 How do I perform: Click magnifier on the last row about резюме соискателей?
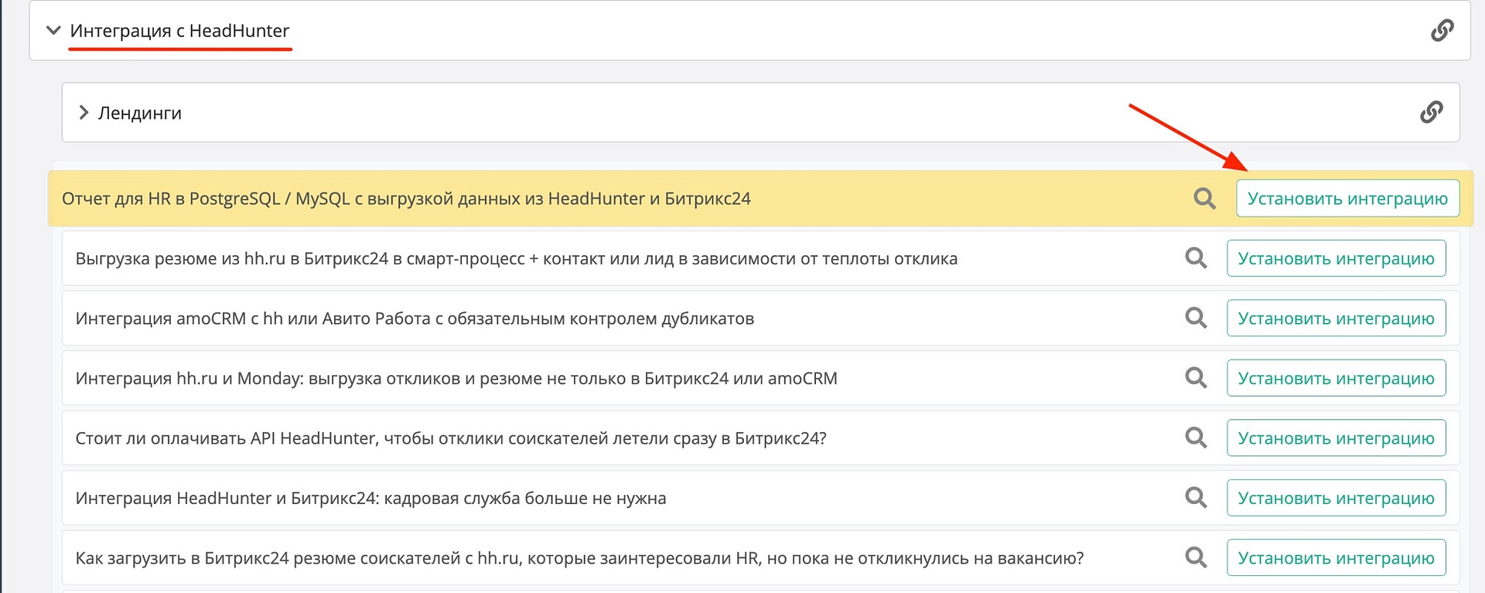click(1196, 557)
